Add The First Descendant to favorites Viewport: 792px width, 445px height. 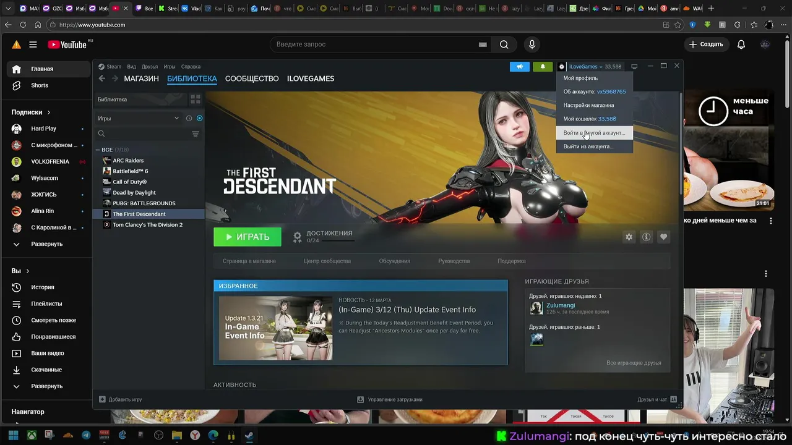(x=663, y=237)
